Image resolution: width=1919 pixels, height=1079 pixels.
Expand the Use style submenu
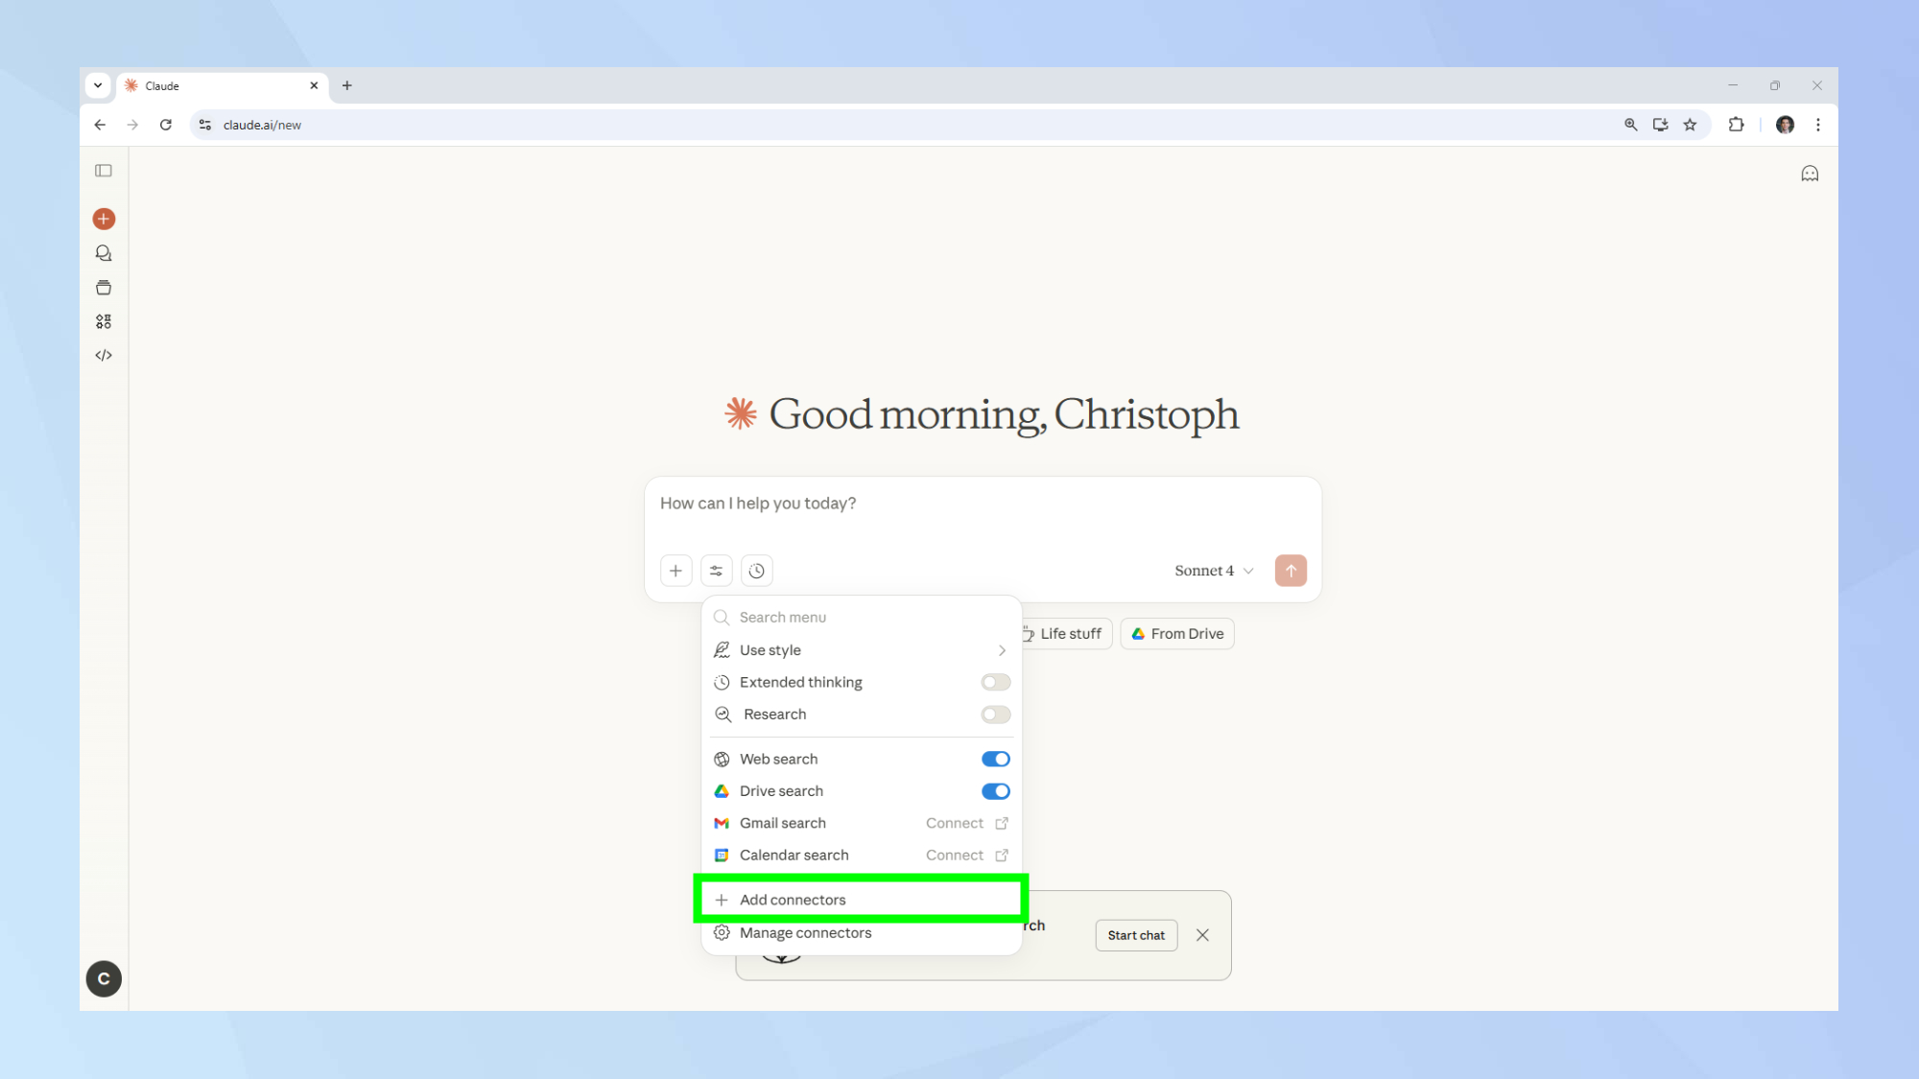[861, 650]
